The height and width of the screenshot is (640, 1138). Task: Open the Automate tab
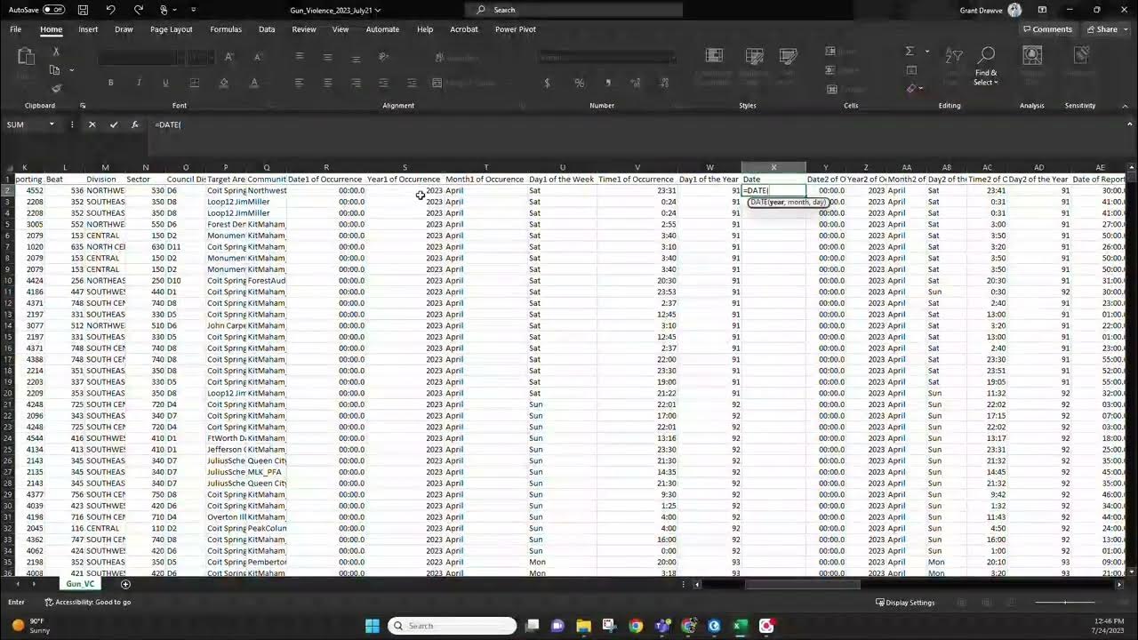(382, 29)
